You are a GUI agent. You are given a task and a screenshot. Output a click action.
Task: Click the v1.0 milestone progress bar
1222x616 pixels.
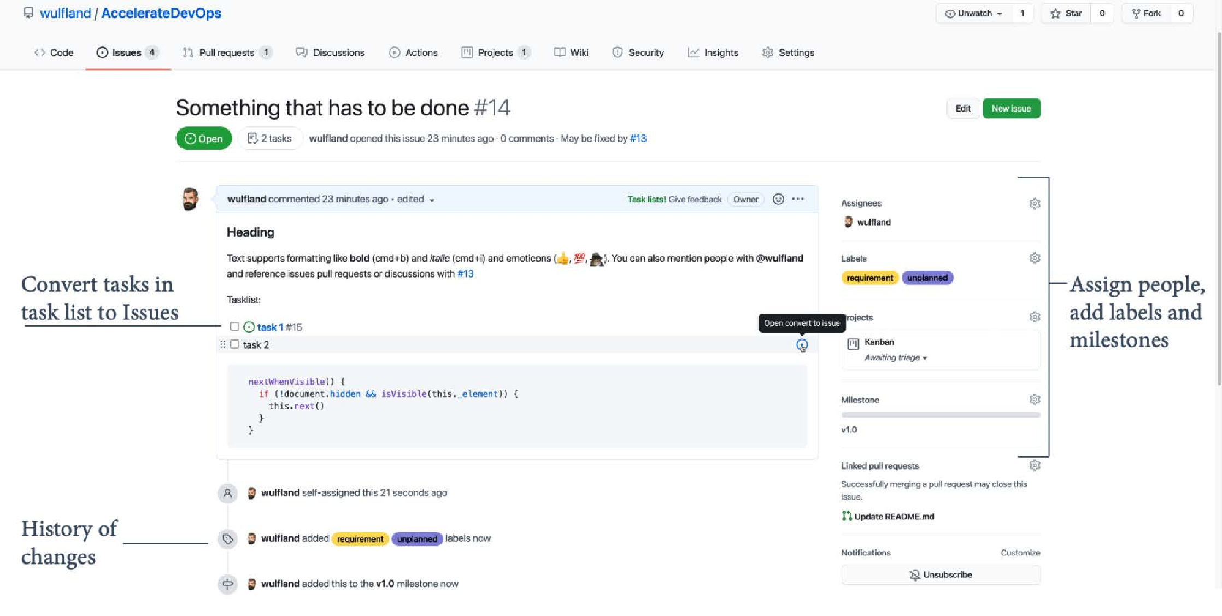(x=941, y=415)
